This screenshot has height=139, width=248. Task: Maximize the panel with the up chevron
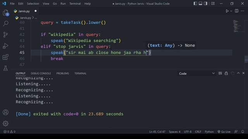pos(238,73)
